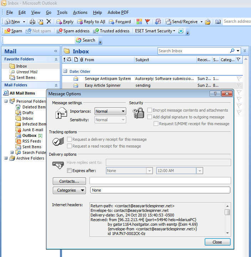Screen dimensions: 251x257
Task: Click the icon left of Send/Receive separator
Action: pyautogui.click(x=158, y=21)
